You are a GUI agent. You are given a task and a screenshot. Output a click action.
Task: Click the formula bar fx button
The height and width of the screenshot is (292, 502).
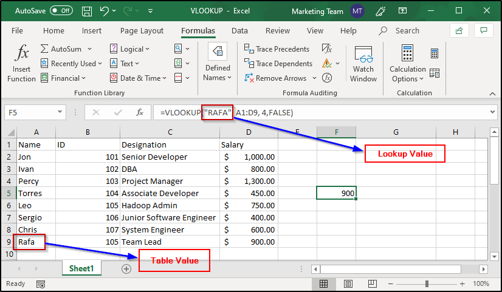(140, 112)
